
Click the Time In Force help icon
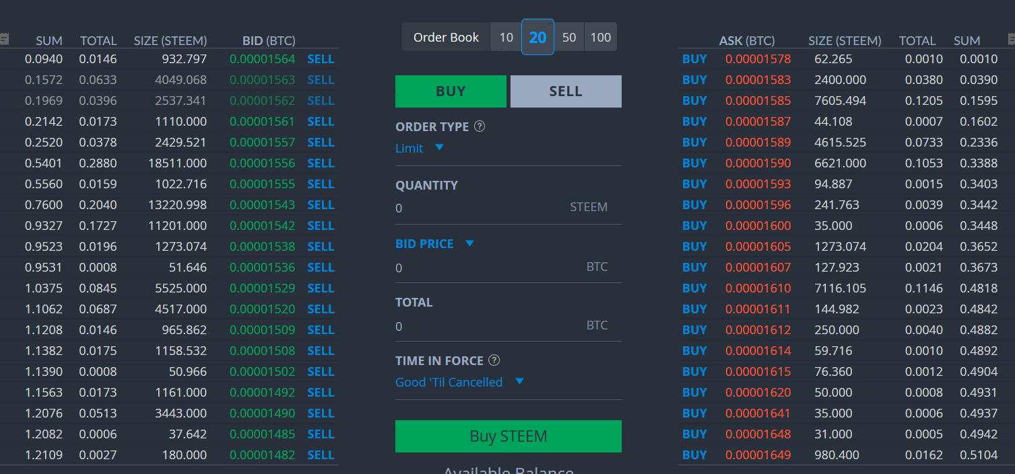pos(494,360)
